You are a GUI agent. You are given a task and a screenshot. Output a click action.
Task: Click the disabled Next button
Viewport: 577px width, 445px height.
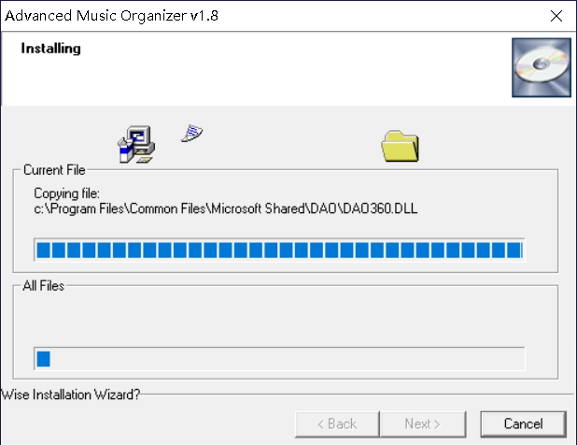pos(423,424)
